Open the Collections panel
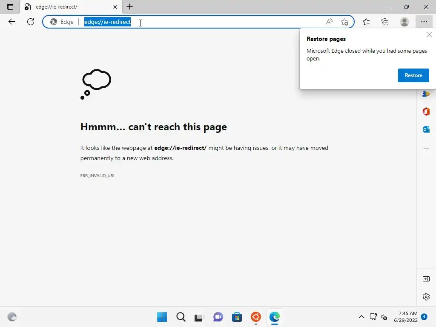Screen dimensions: 436x327 click(385, 22)
